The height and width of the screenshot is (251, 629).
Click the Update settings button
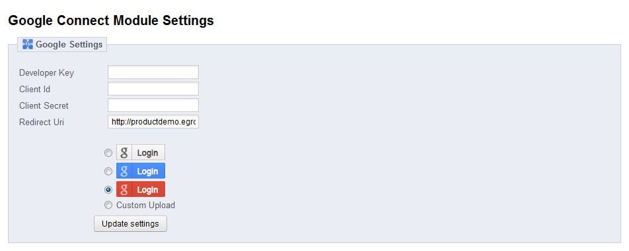point(130,223)
